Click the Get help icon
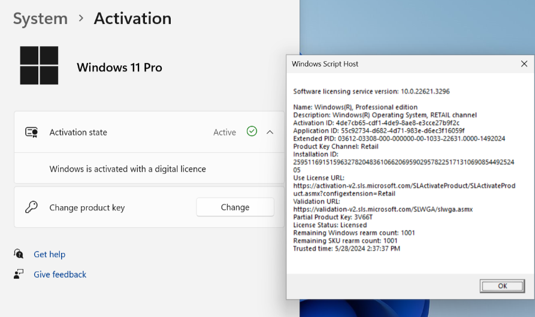The height and width of the screenshot is (317, 535). [19, 254]
